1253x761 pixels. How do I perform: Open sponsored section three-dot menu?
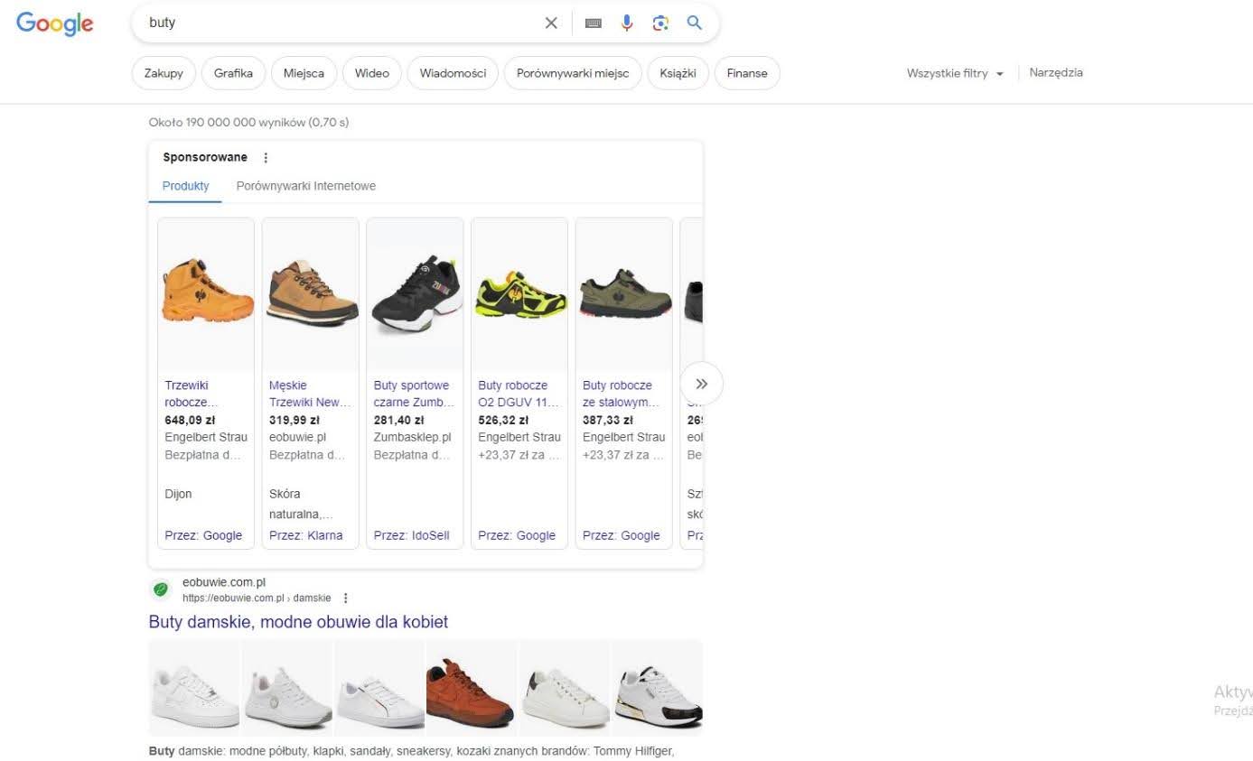coord(266,158)
